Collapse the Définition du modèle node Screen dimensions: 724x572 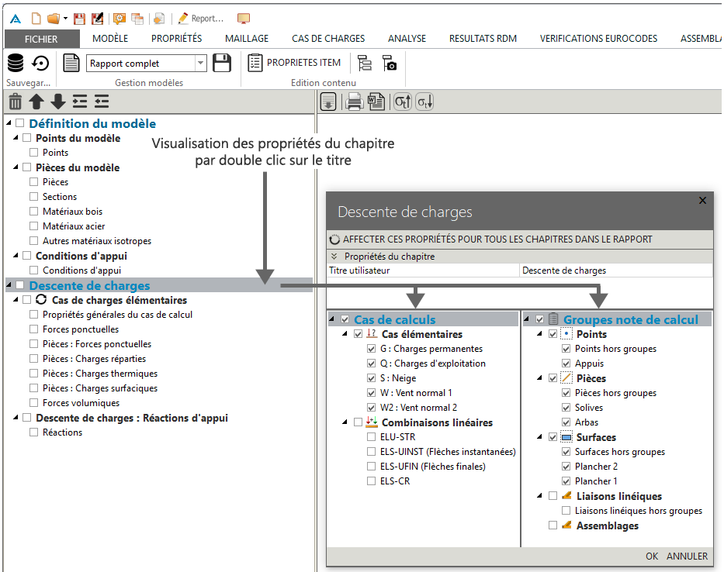(9, 123)
